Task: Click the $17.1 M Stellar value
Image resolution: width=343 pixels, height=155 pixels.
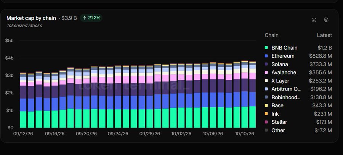Action: (x=324, y=122)
